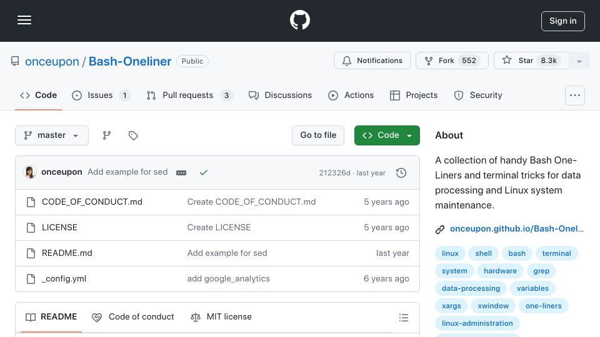This screenshot has height=337, width=600.
Task: Select the xwindow topic tag
Action: click(493, 306)
